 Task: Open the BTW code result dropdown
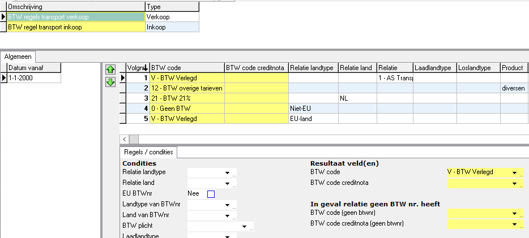click(x=514, y=172)
